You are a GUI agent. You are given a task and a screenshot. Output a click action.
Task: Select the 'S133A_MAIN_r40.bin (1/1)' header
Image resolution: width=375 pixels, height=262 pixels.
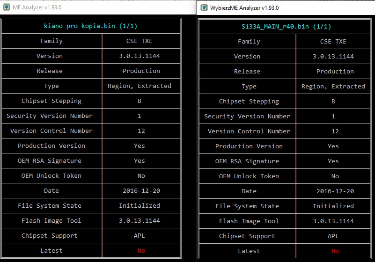[286, 27]
